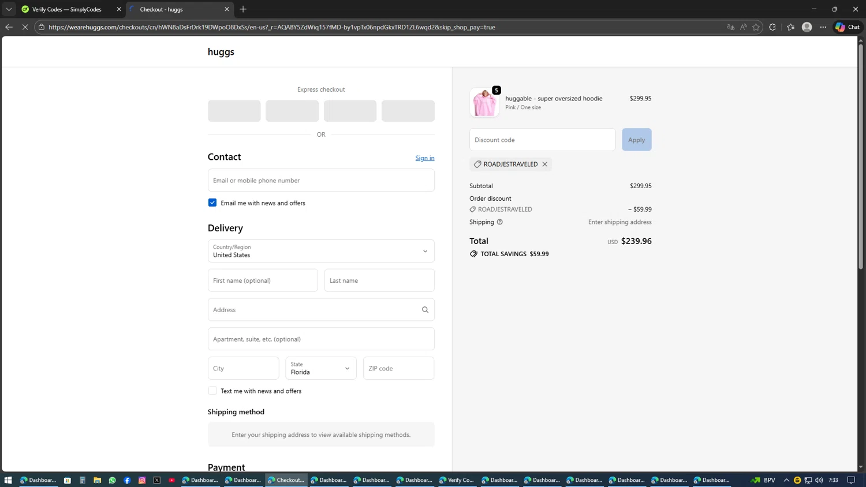View site information lock icon
This screenshot has height=487, width=866.
coord(42,27)
